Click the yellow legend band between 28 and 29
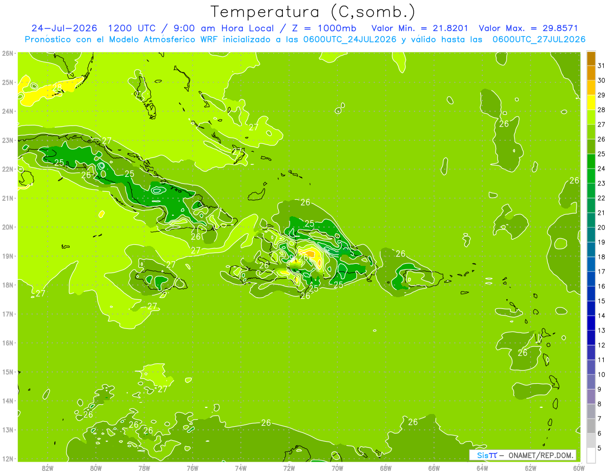 pos(591,102)
